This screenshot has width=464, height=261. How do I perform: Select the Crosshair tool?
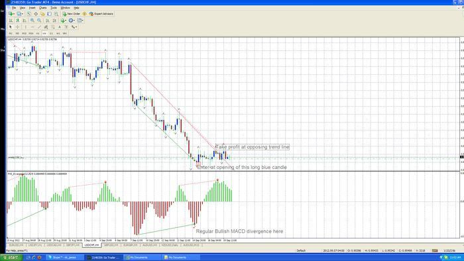tap(17, 27)
